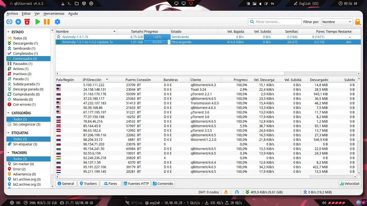Click the orange pause icon in toolbar

click(47, 22)
